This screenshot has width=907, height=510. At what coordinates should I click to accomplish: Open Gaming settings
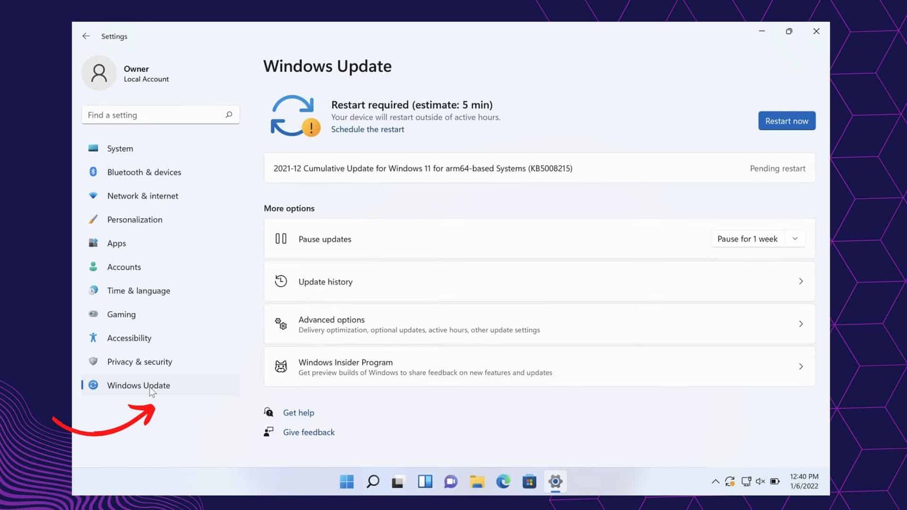[160, 314]
